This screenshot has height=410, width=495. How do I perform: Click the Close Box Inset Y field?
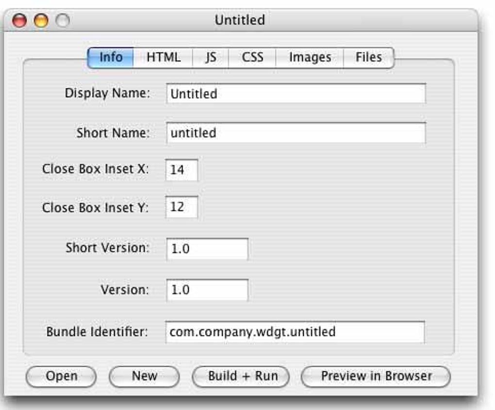(181, 207)
